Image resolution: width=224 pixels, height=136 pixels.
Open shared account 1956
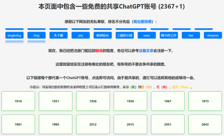130,101
